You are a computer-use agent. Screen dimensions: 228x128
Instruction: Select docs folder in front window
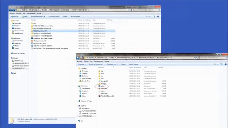pos(101,74)
